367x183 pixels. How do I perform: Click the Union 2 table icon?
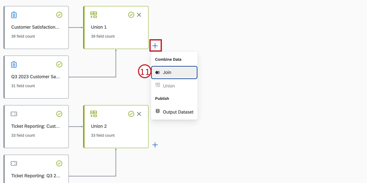[94, 114]
